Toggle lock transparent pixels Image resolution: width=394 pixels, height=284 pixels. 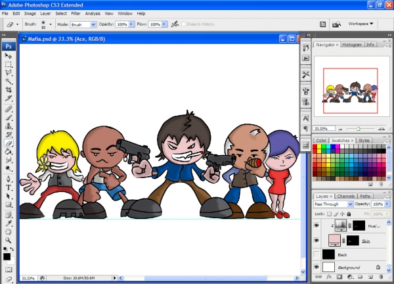coord(329,214)
